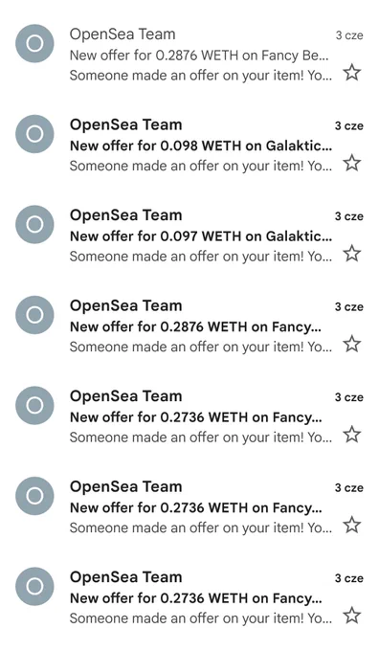Select avatar of first 0.2736 WETH email
This screenshot has width=379, height=651.
click(34, 405)
